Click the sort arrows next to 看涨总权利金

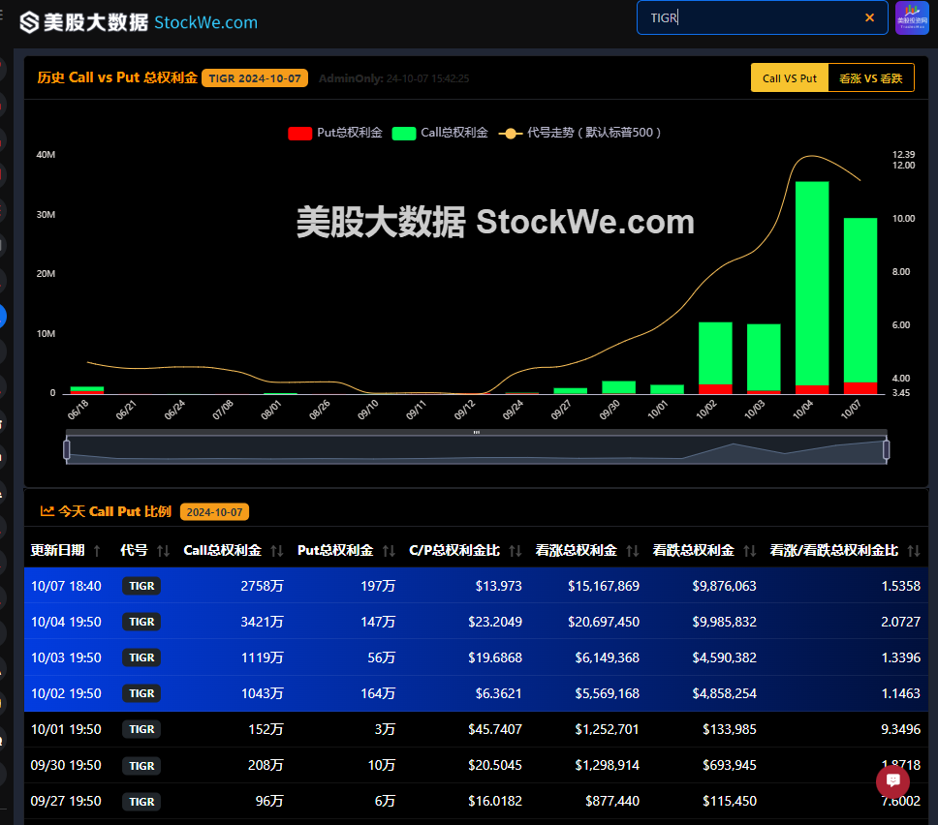pyautogui.click(x=633, y=551)
